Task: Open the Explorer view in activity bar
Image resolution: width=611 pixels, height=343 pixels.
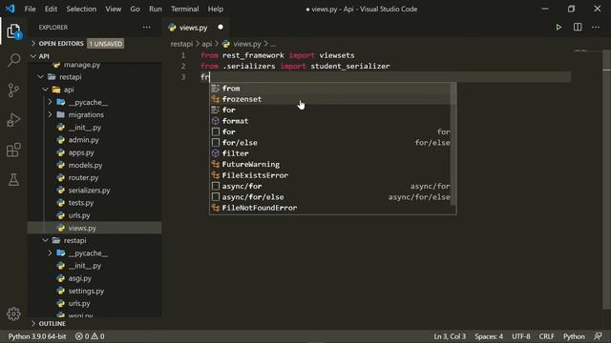Action: 13,31
